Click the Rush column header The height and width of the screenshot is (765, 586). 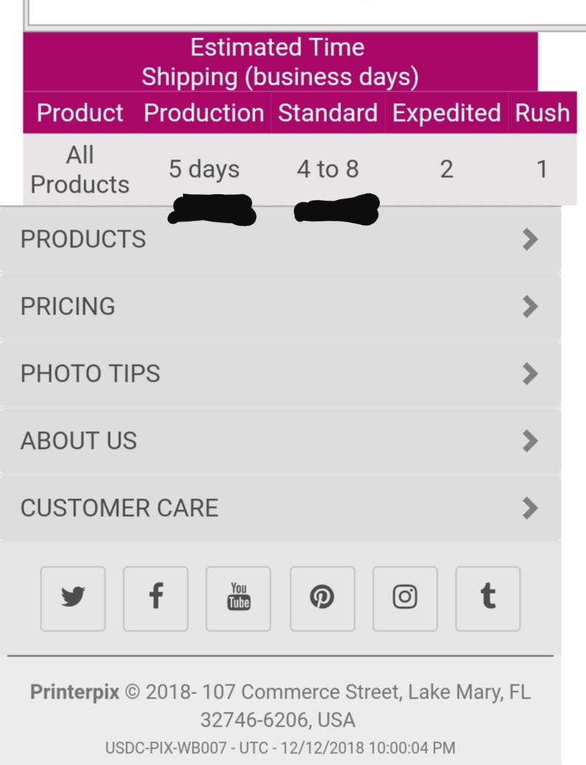[542, 113]
